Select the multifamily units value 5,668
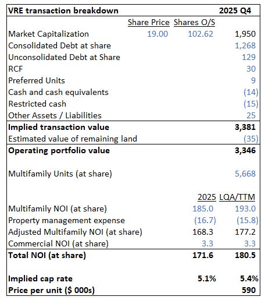 click(x=245, y=174)
